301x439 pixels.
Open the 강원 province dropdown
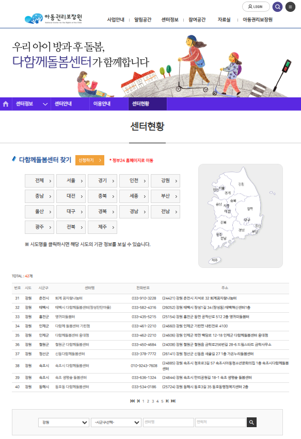point(64,423)
